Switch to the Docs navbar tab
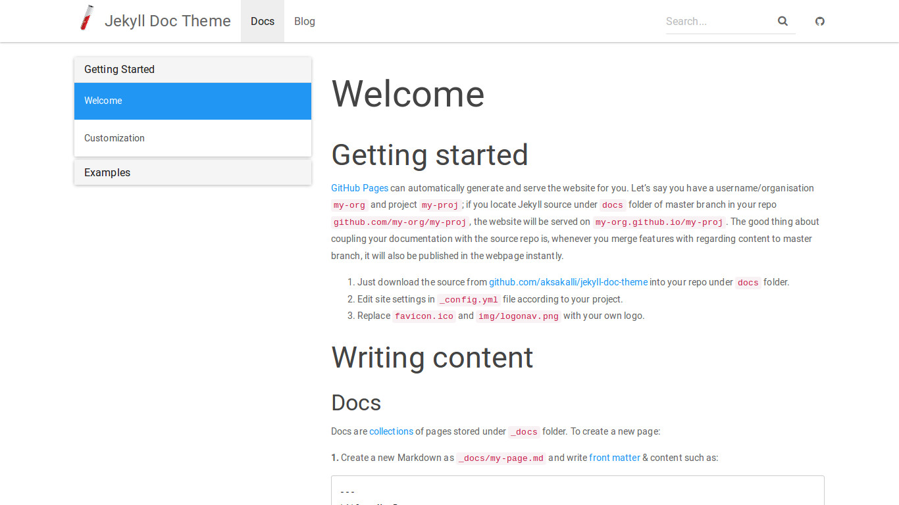Screen dimensions: 899x505 (262, 21)
